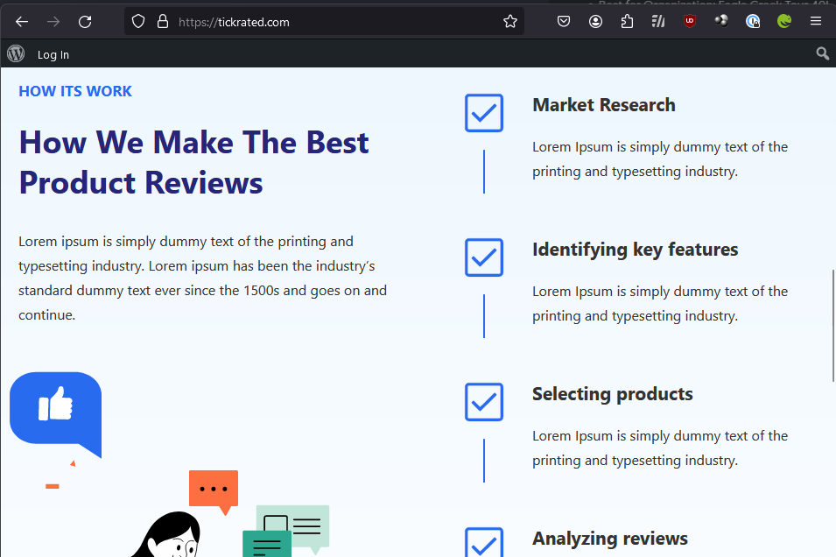Click the browser back arrow button
Screen dimensions: 836x557
pos(22,22)
